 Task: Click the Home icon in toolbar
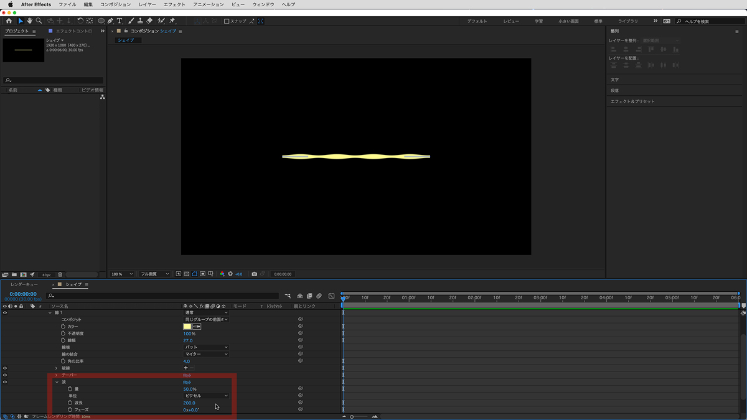point(9,21)
